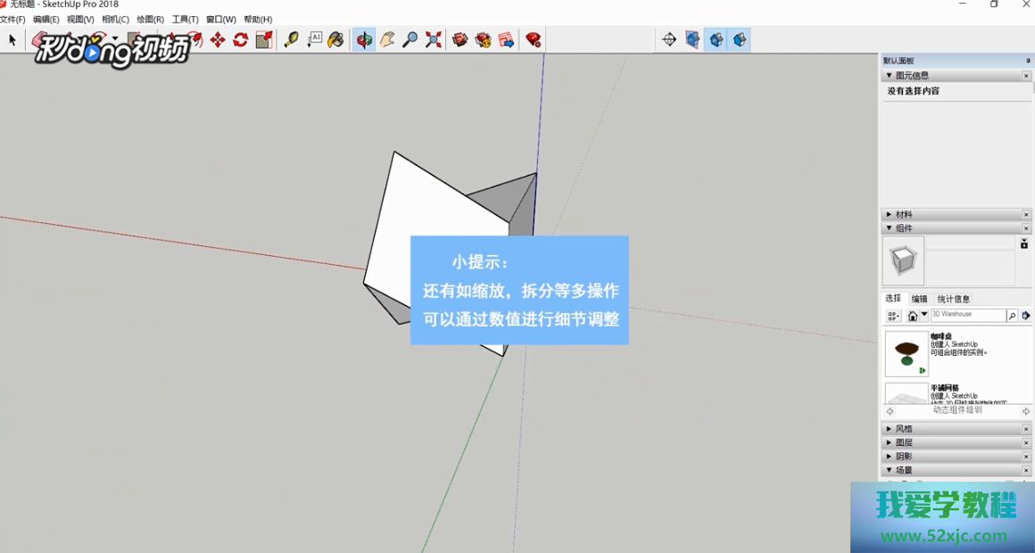Switch to the 统计信息 tab

(953, 299)
